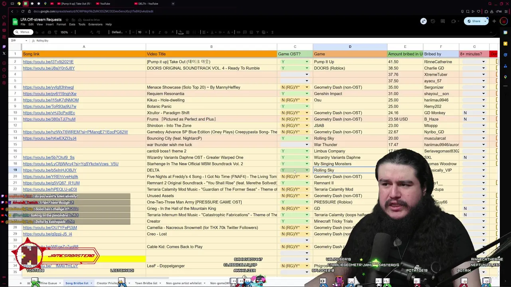Open the Format menu
Viewport: 511px width, 287px height.
(x=61, y=24)
